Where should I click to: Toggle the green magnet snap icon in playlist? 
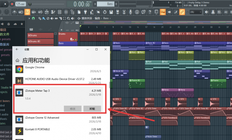pyautogui.click(x=33, y=18)
